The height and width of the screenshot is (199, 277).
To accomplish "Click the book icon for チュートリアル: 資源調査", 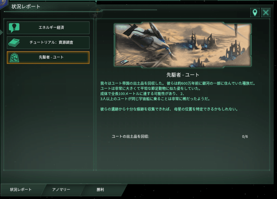I will tap(14, 43).
